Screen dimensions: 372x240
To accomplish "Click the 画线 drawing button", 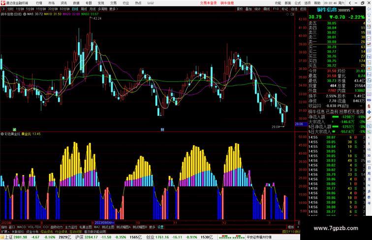I will pos(267,9).
